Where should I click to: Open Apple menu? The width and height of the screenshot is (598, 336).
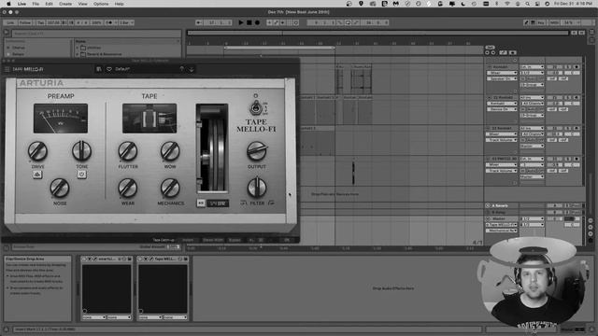(x=8, y=4)
